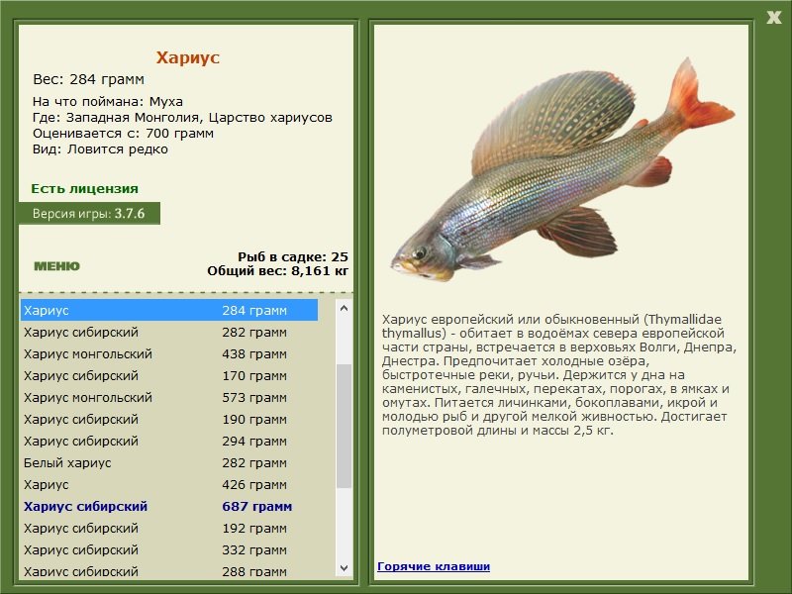Select Хариус сибирский 192 грамм row
Screen dimensions: 792x594
(x=169, y=528)
